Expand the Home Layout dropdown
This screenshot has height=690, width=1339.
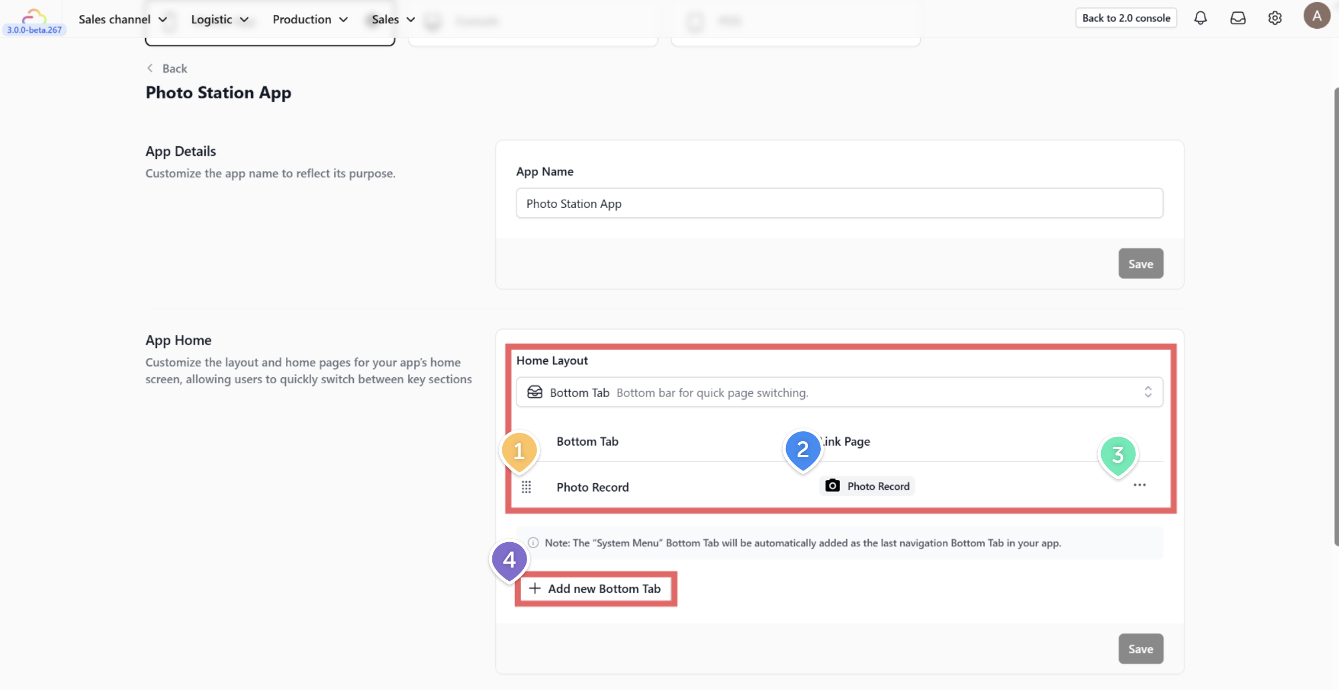pyautogui.click(x=839, y=392)
